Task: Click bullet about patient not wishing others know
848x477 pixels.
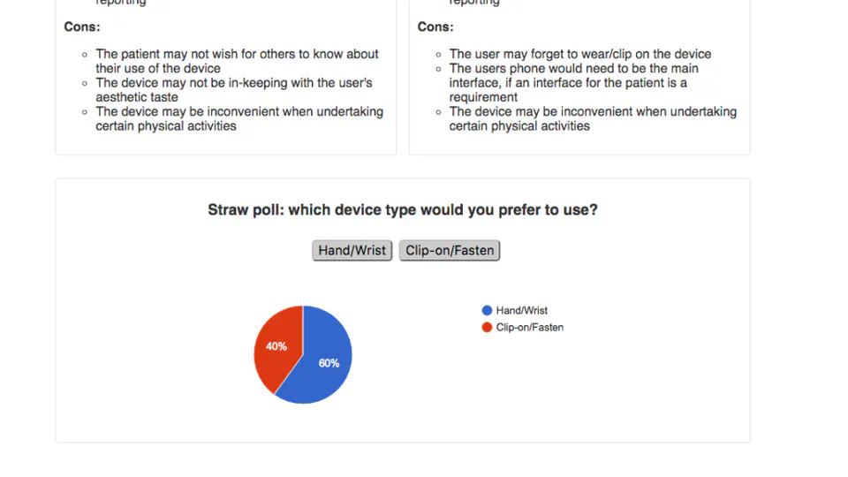Action: click(x=237, y=61)
